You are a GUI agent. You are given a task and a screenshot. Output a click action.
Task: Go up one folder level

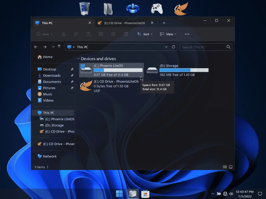tap(59, 46)
